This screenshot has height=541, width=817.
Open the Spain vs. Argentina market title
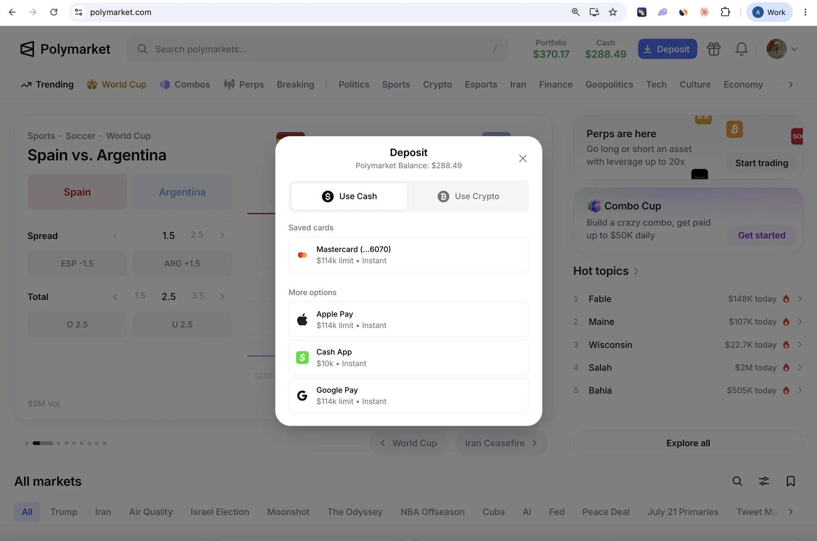[97, 155]
